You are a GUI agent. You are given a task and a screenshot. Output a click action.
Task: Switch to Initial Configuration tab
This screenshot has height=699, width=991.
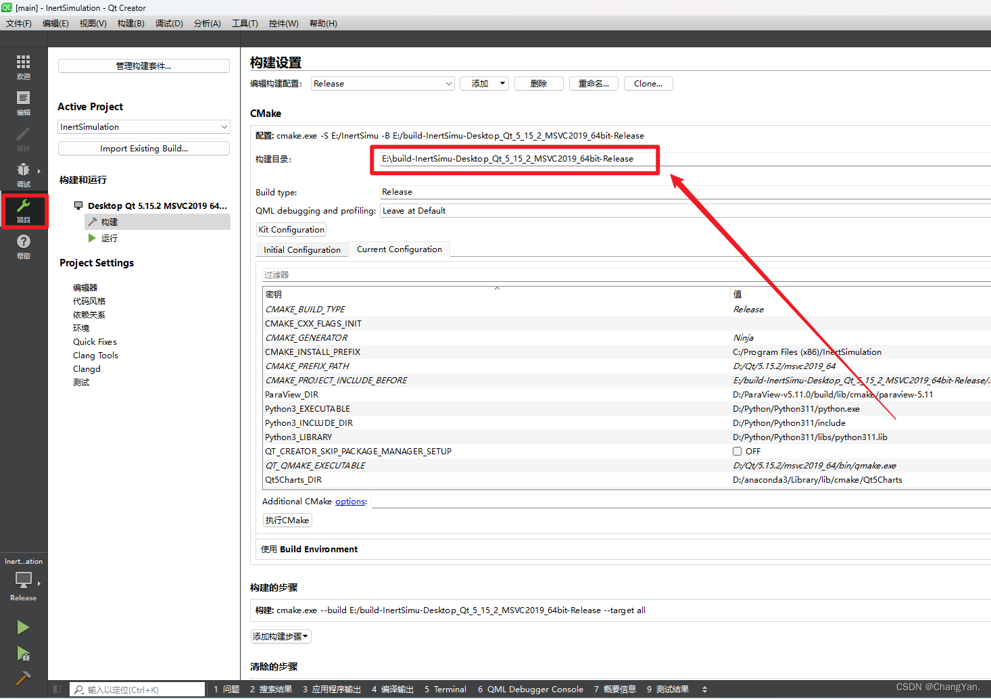(302, 249)
